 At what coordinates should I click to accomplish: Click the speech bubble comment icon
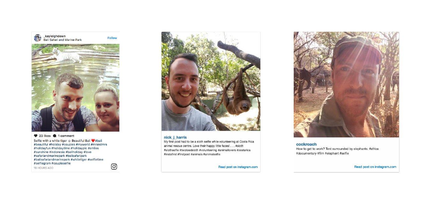coord(55,136)
